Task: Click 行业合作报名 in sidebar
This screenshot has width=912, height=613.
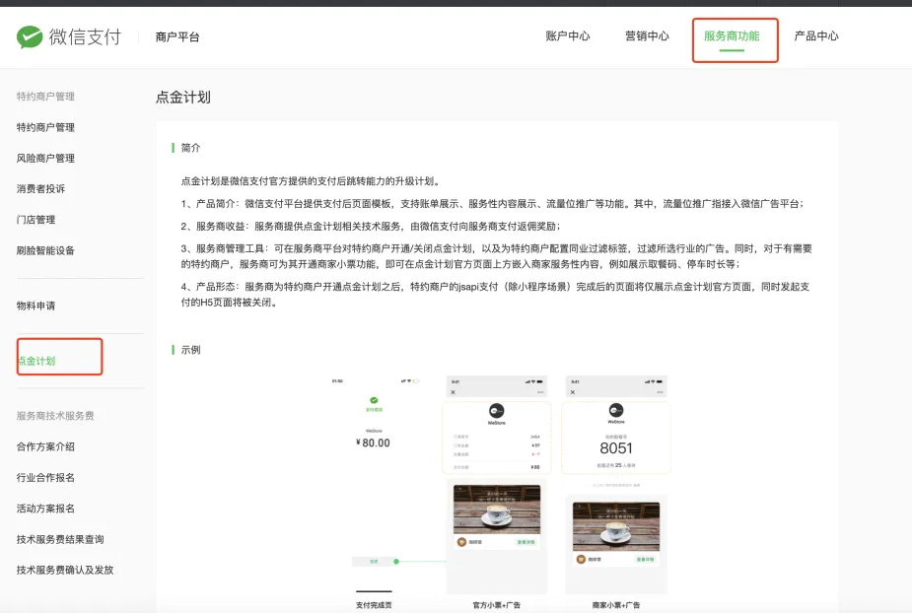Action: (45, 477)
